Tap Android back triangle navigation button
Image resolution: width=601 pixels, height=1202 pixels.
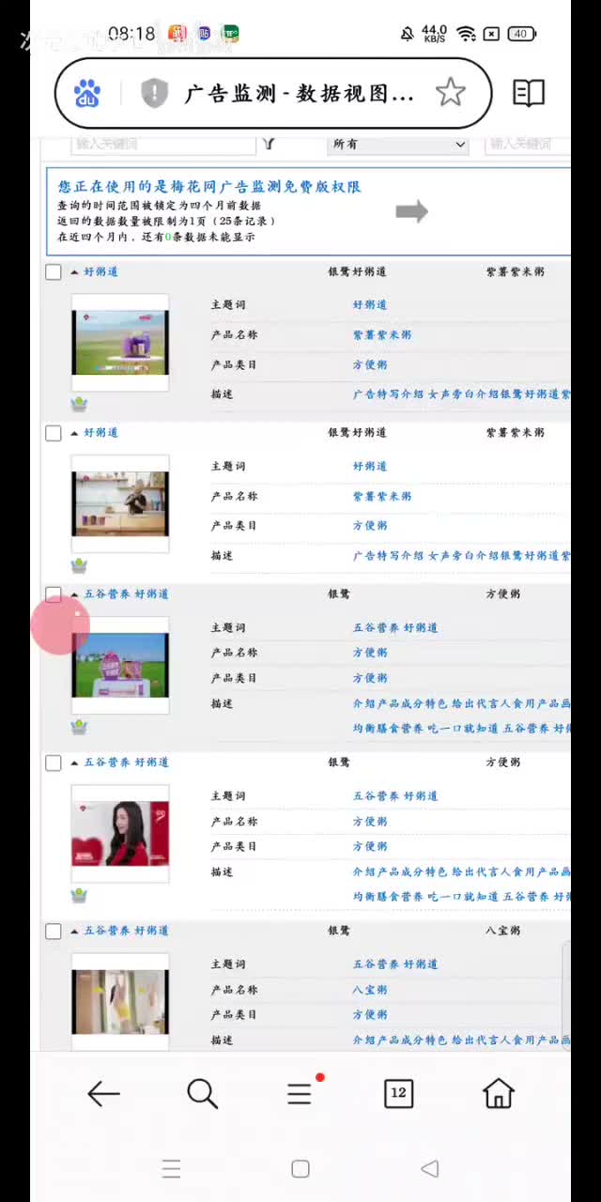click(x=429, y=1168)
